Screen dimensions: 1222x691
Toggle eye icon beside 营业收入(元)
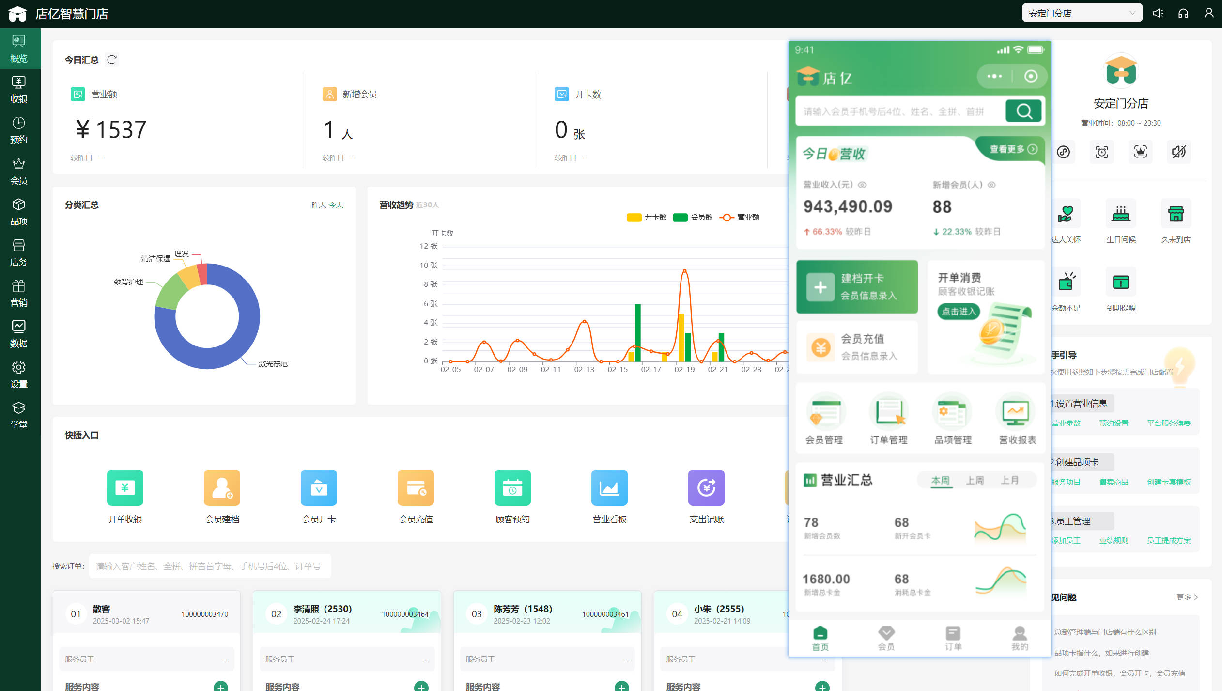[862, 185]
